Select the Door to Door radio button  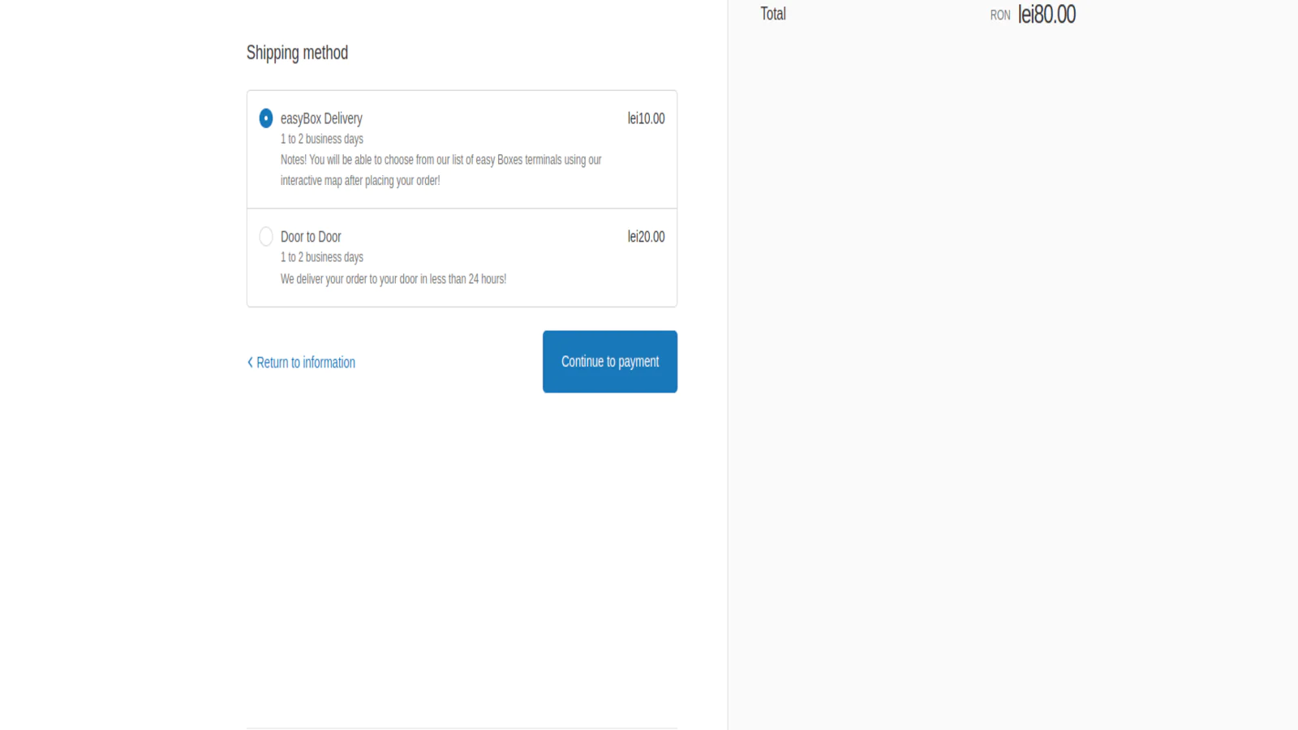coord(265,237)
